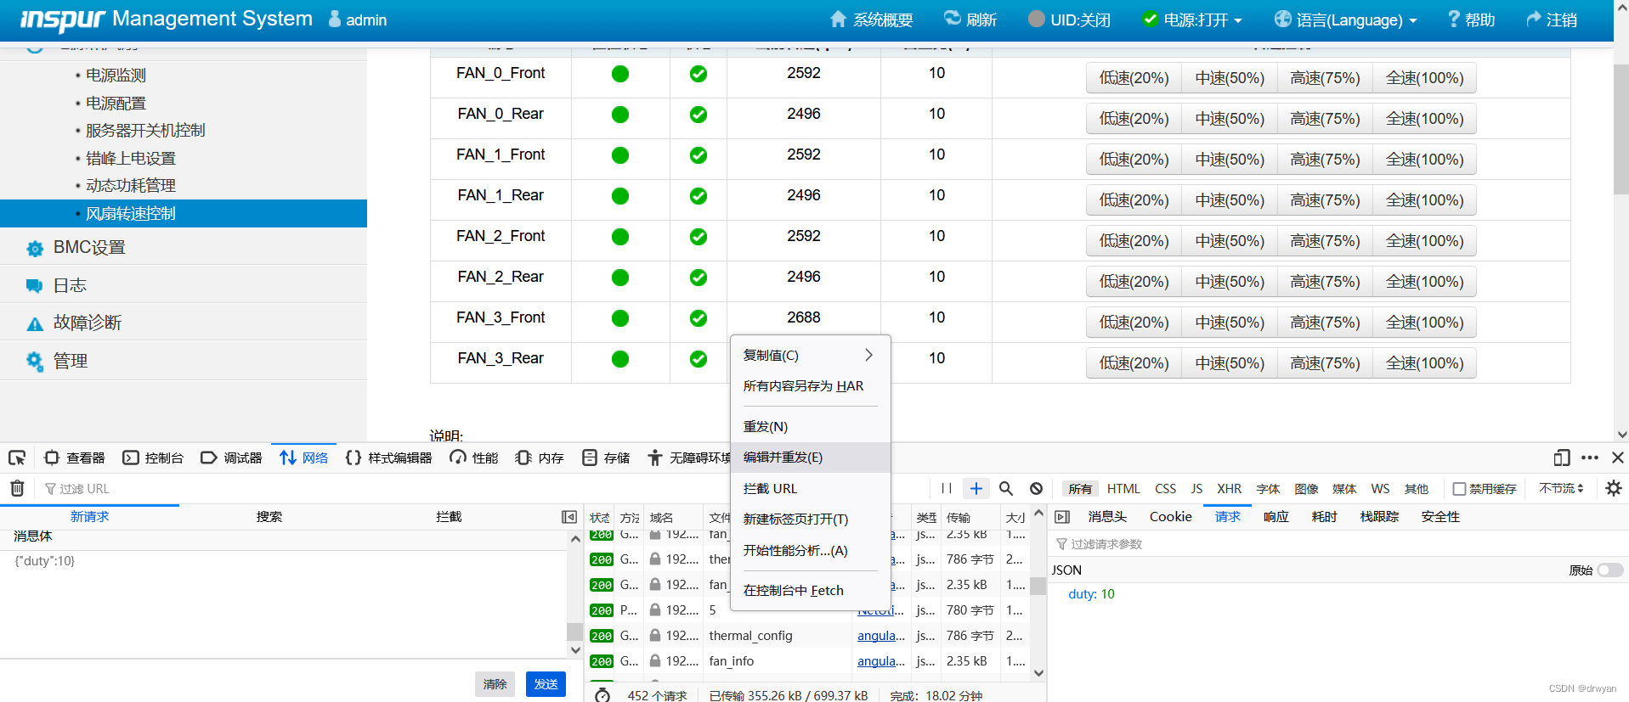Click the element picker icon in devtools
Screen dimensions: 1629x702
point(17,458)
